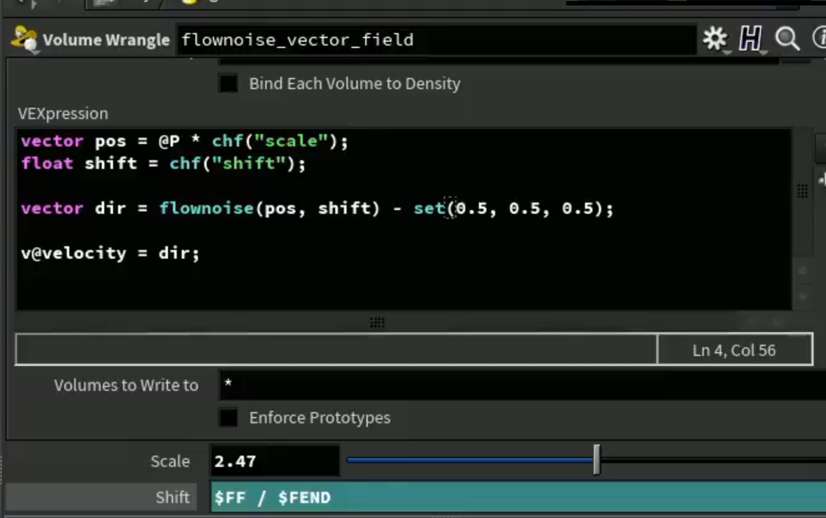826x518 pixels.
Task: Click the Scale parameter label
Action: point(170,461)
